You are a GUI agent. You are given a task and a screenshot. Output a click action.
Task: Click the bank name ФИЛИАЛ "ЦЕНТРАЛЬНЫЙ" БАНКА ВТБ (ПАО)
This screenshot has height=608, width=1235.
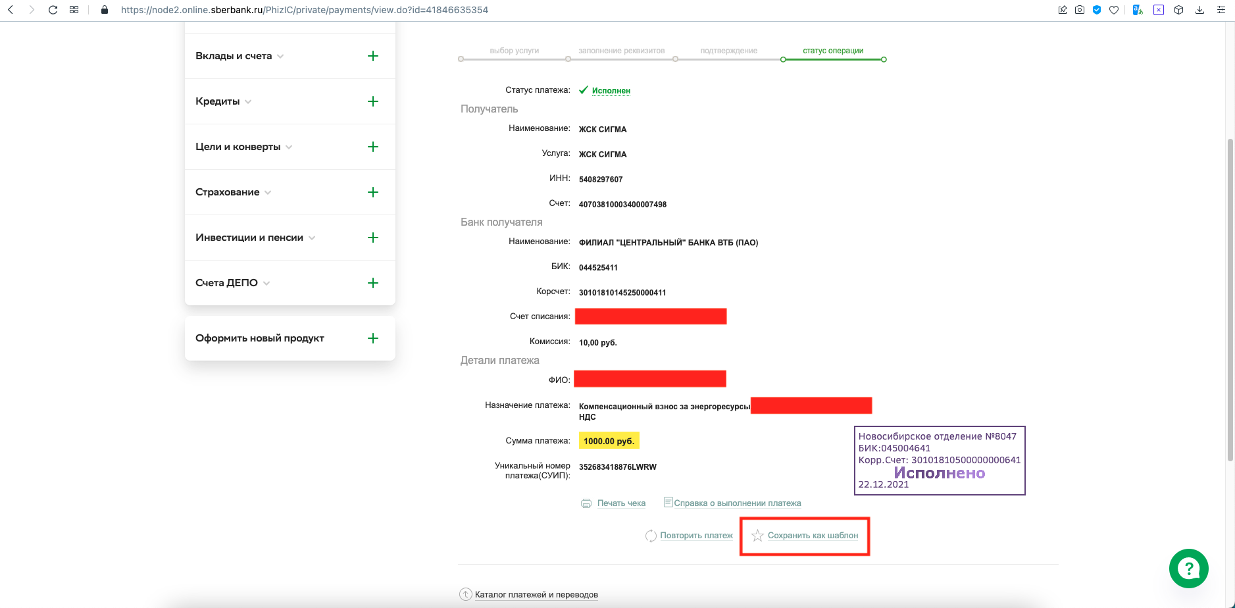coord(668,243)
